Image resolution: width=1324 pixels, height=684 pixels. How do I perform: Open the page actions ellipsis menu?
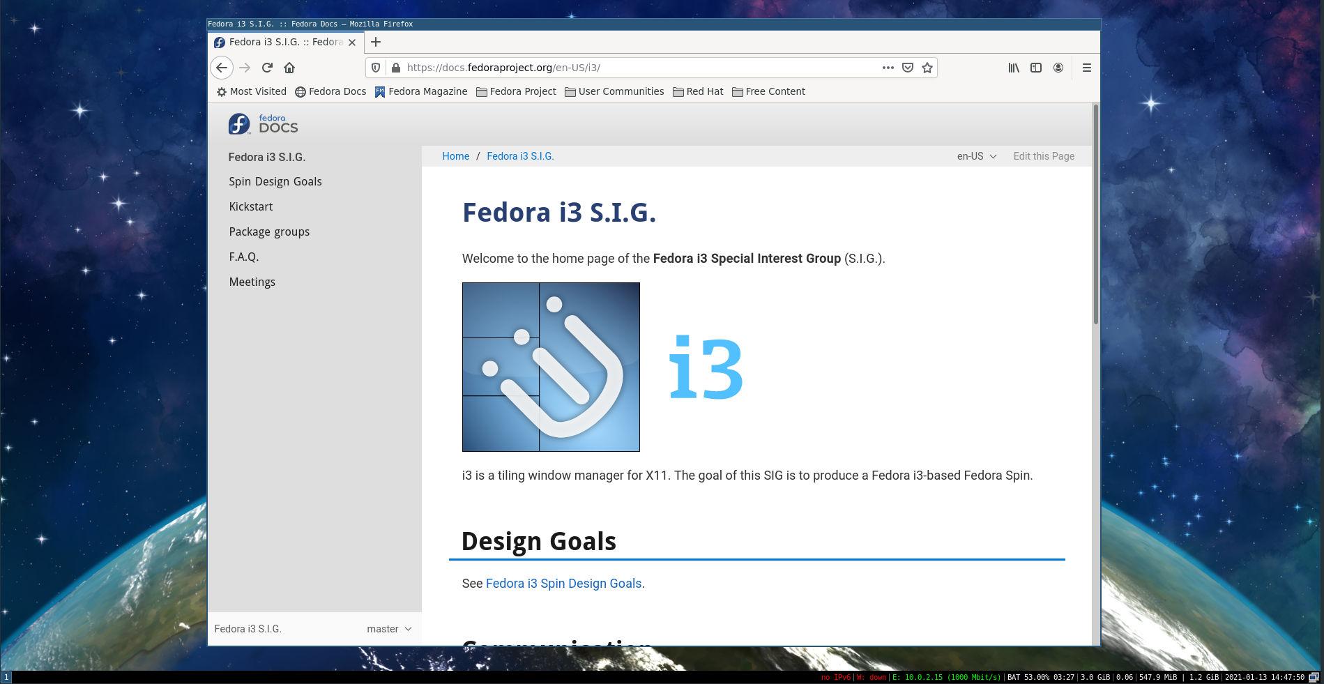(x=887, y=68)
